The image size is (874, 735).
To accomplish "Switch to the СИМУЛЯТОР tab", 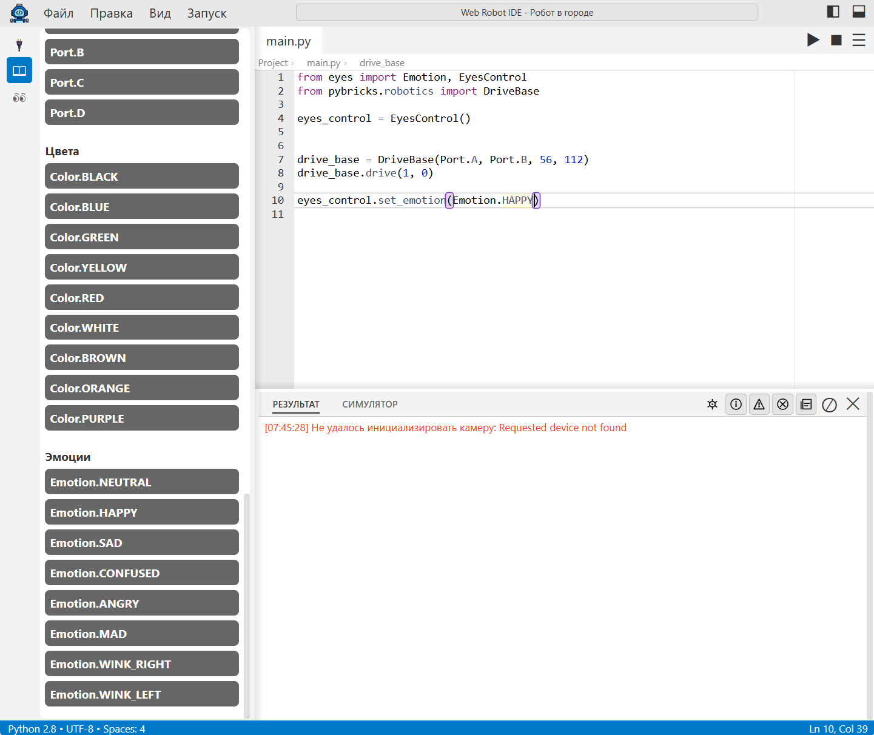I will (x=370, y=404).
